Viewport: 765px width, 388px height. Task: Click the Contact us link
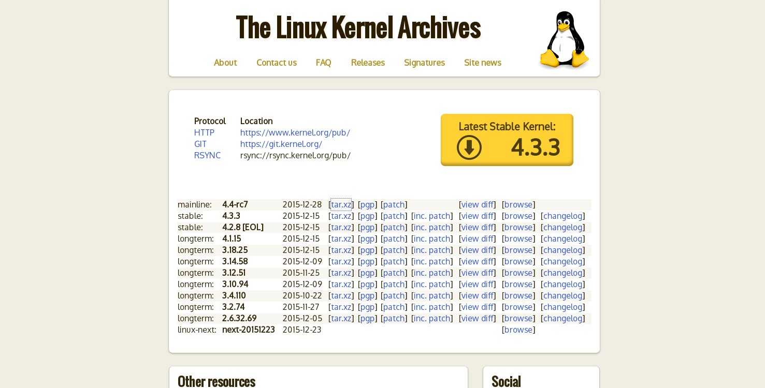pyautogui.click(x=277, y=63)
